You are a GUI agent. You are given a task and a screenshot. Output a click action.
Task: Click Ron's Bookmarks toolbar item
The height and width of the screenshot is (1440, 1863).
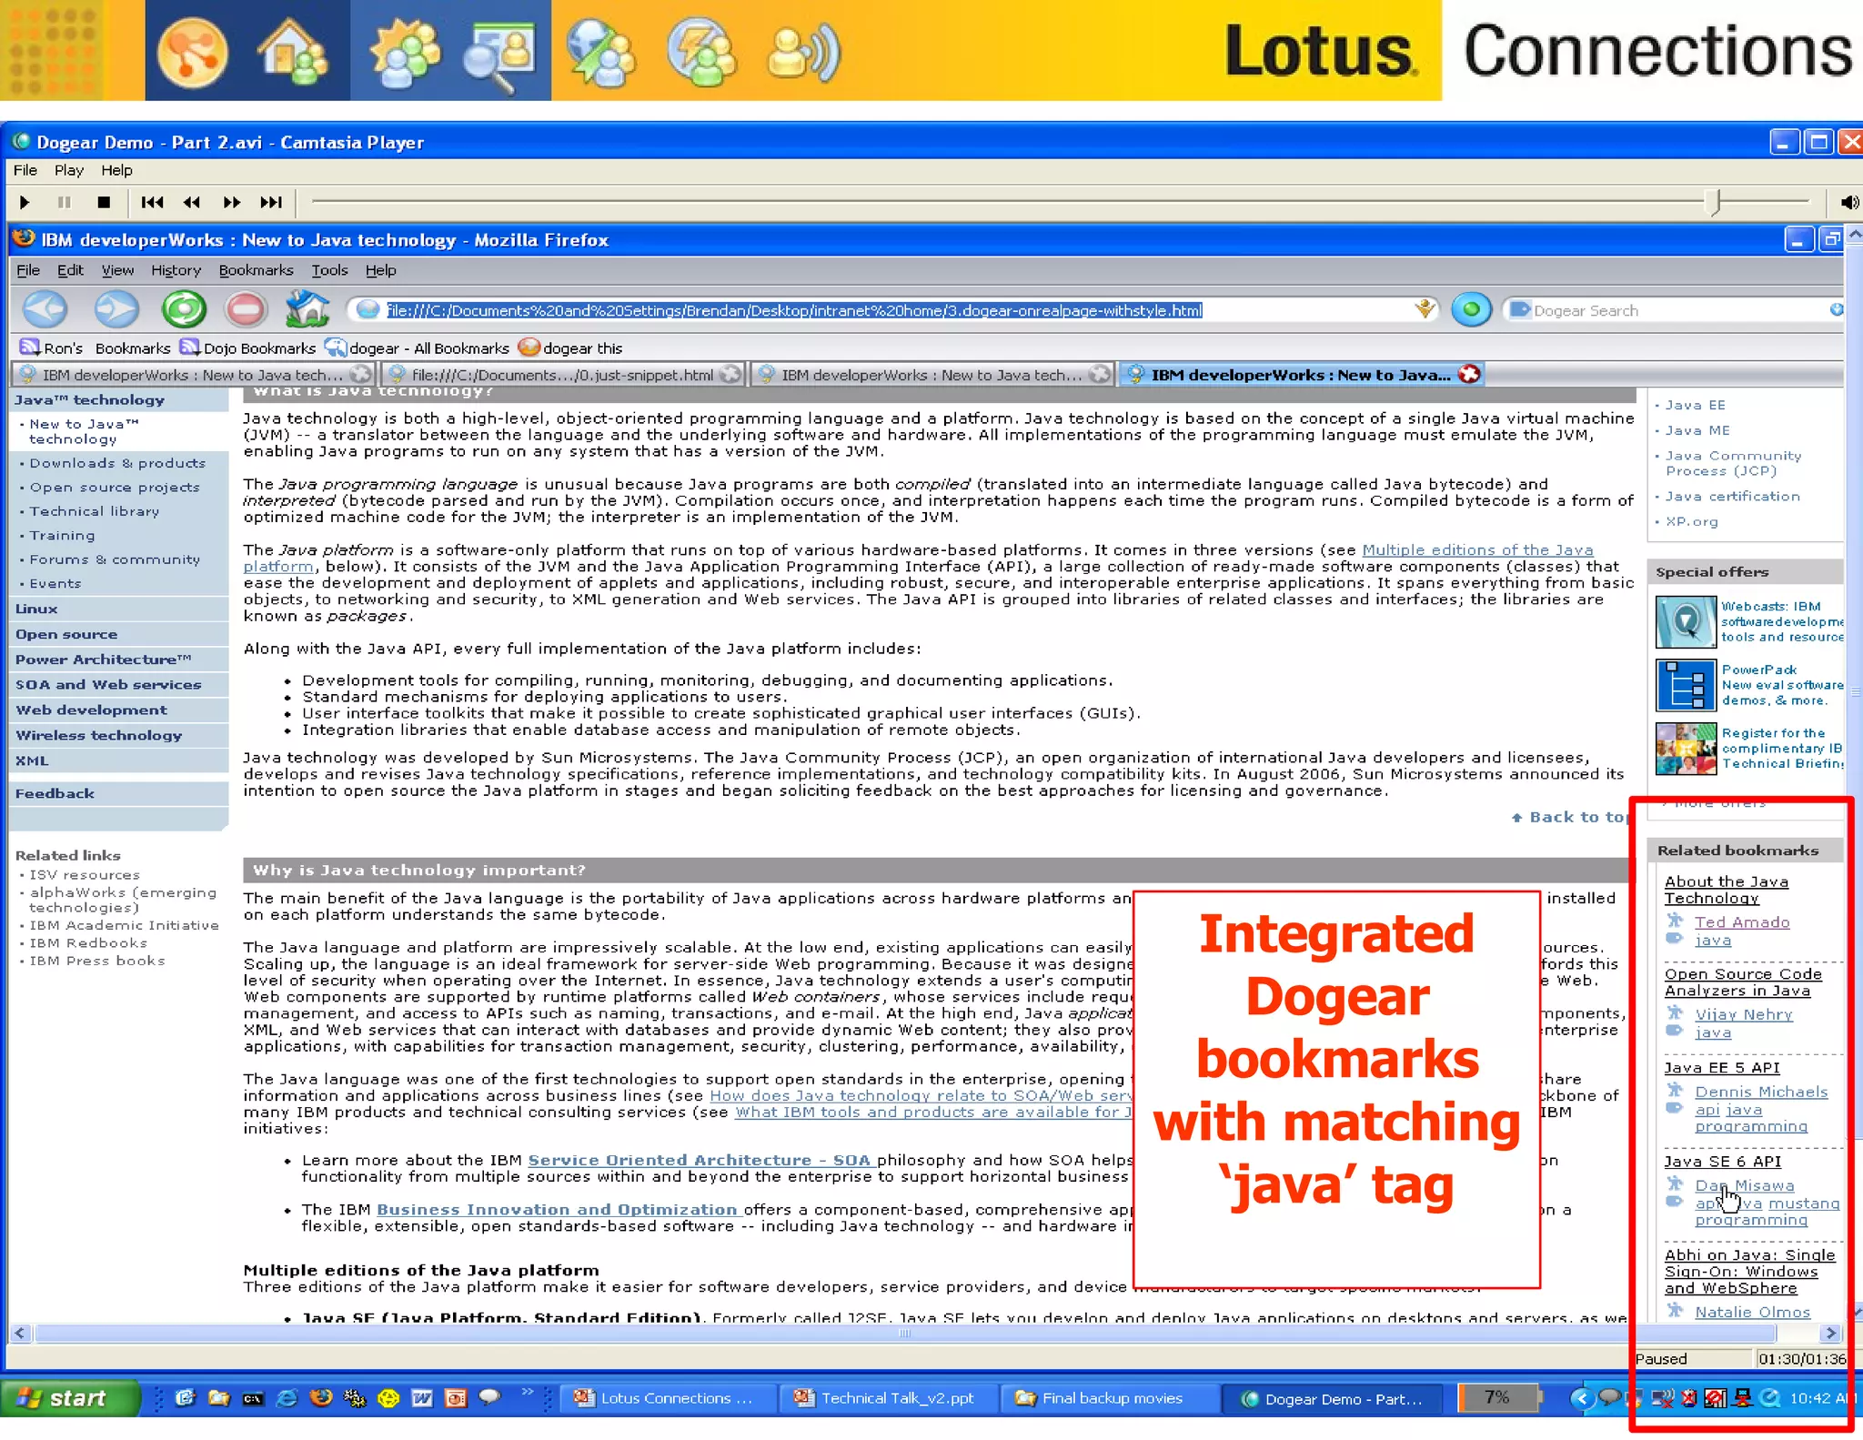pyautogui.click(x=96, y=348)
